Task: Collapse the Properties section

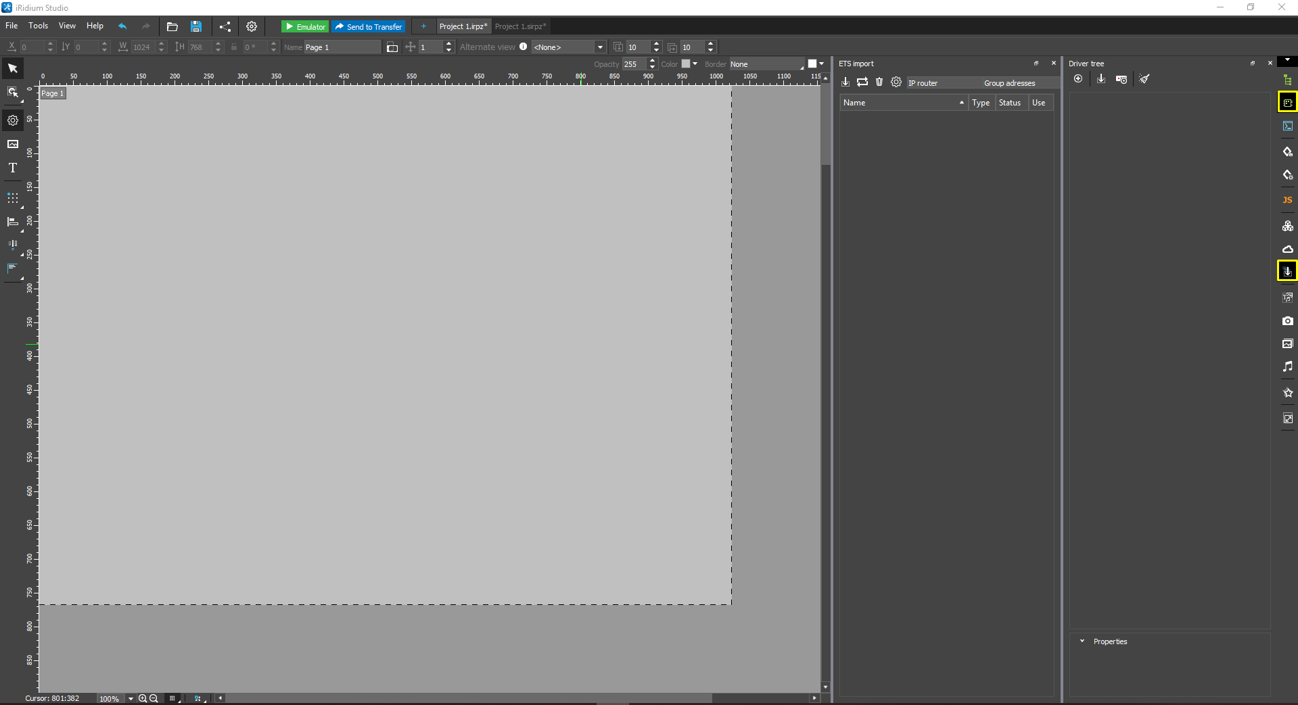Action: coord(1082,641)
